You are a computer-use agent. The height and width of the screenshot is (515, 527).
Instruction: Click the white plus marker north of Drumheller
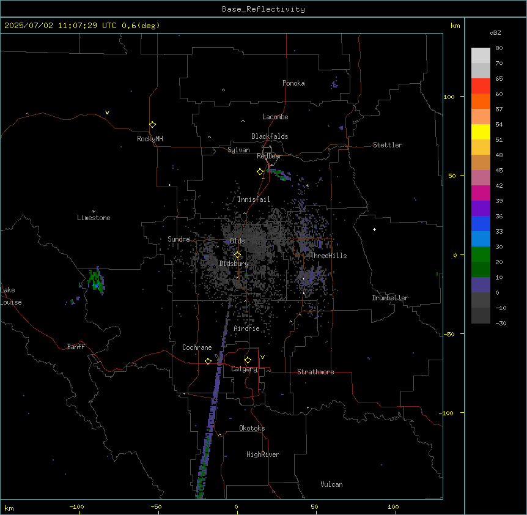(374, 229)
